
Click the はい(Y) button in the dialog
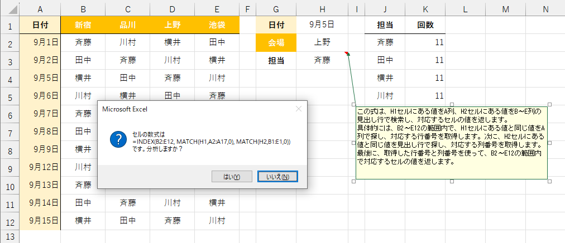point(232,177)
